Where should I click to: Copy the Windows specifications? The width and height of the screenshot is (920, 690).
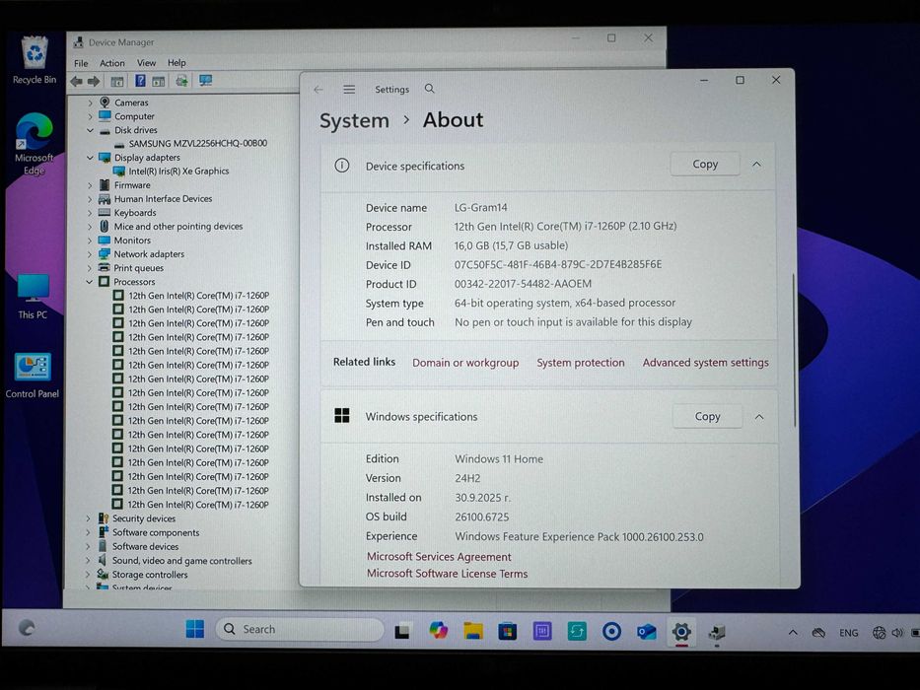point(707,417)
